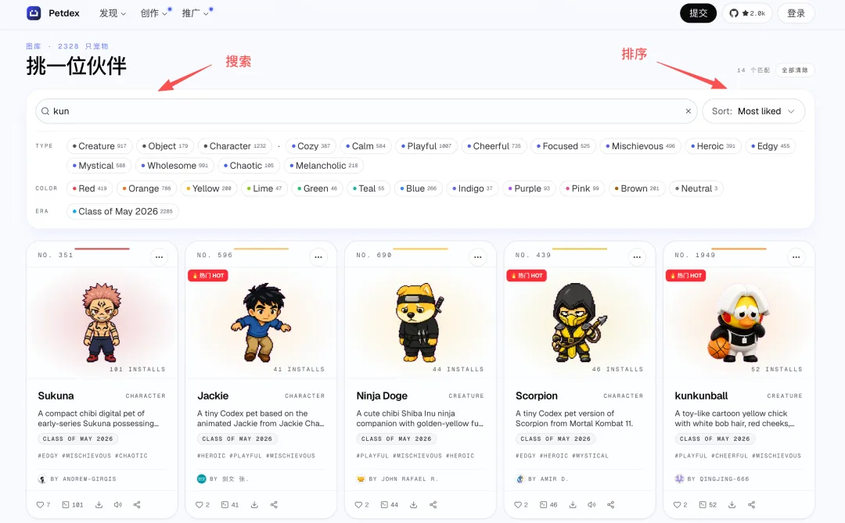Toggle the Creature type filter
Image resolution: width=845 pixels, height=523 pixels.
click(99, 146)
